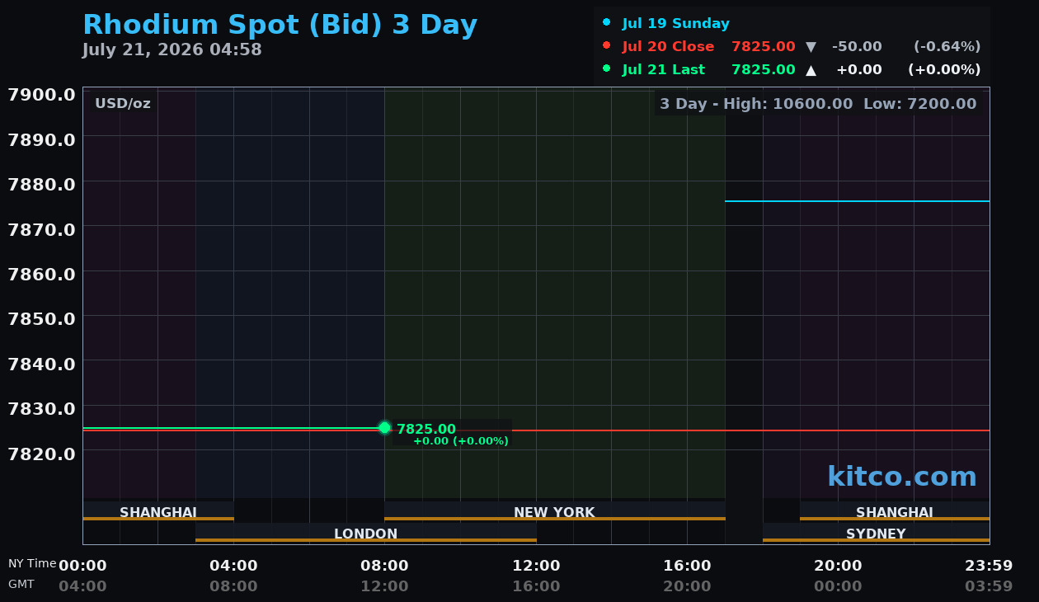Click the 7850.0 y-axis label

coord(41,318)
